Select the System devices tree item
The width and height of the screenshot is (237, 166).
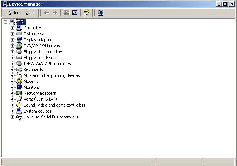point(37,111)
